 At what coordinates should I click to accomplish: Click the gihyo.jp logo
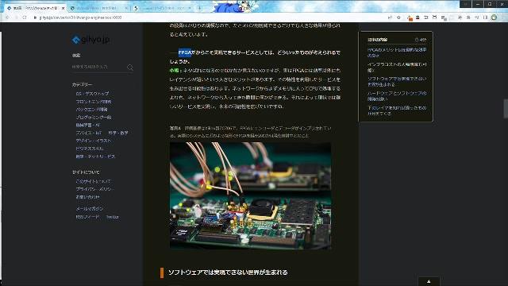click(91, 40)
